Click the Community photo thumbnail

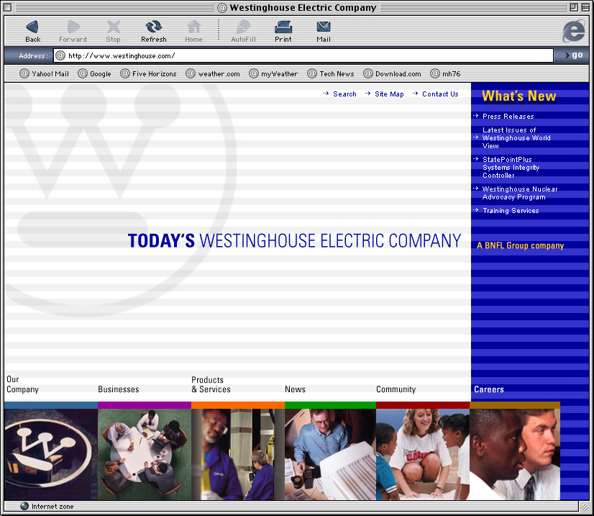[422, 453]
